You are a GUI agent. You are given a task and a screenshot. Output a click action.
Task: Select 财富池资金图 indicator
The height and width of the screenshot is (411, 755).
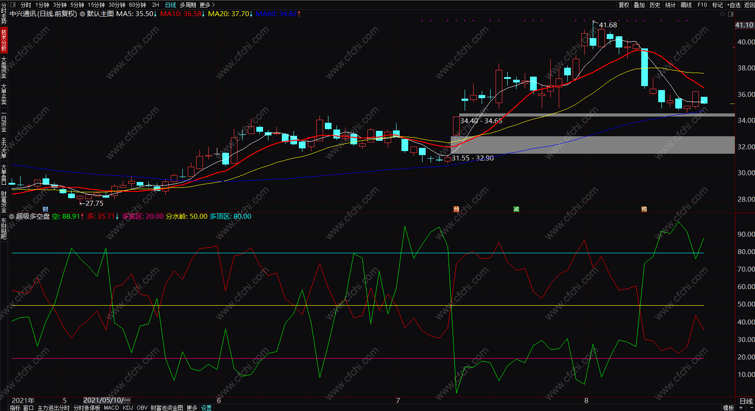point(167,408)
